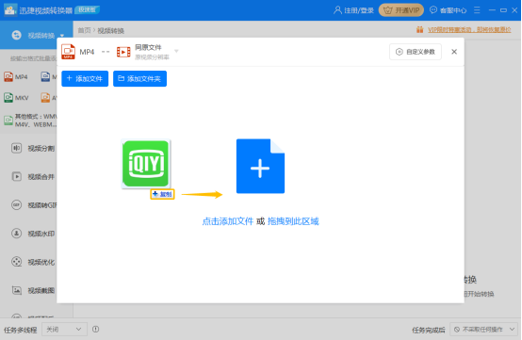Click the 点击添加文件 link
This screenshot has height=340, width=522.
tap(228, 221)
